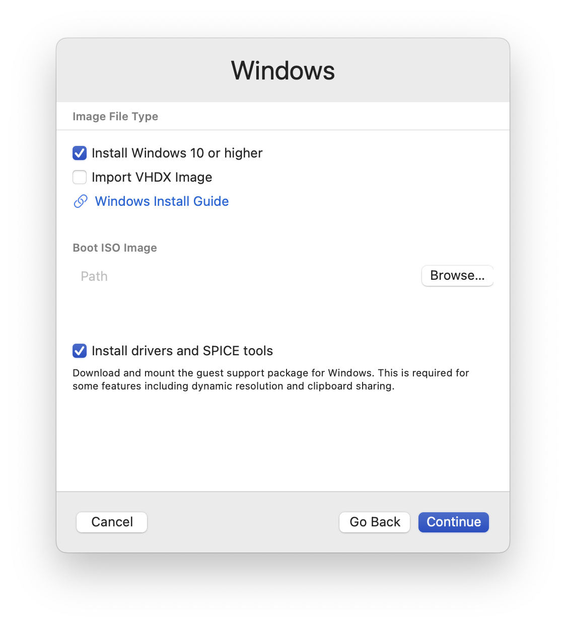Focus the Boot ISO Path field
The image size is (566, 627).
[246, 276]
